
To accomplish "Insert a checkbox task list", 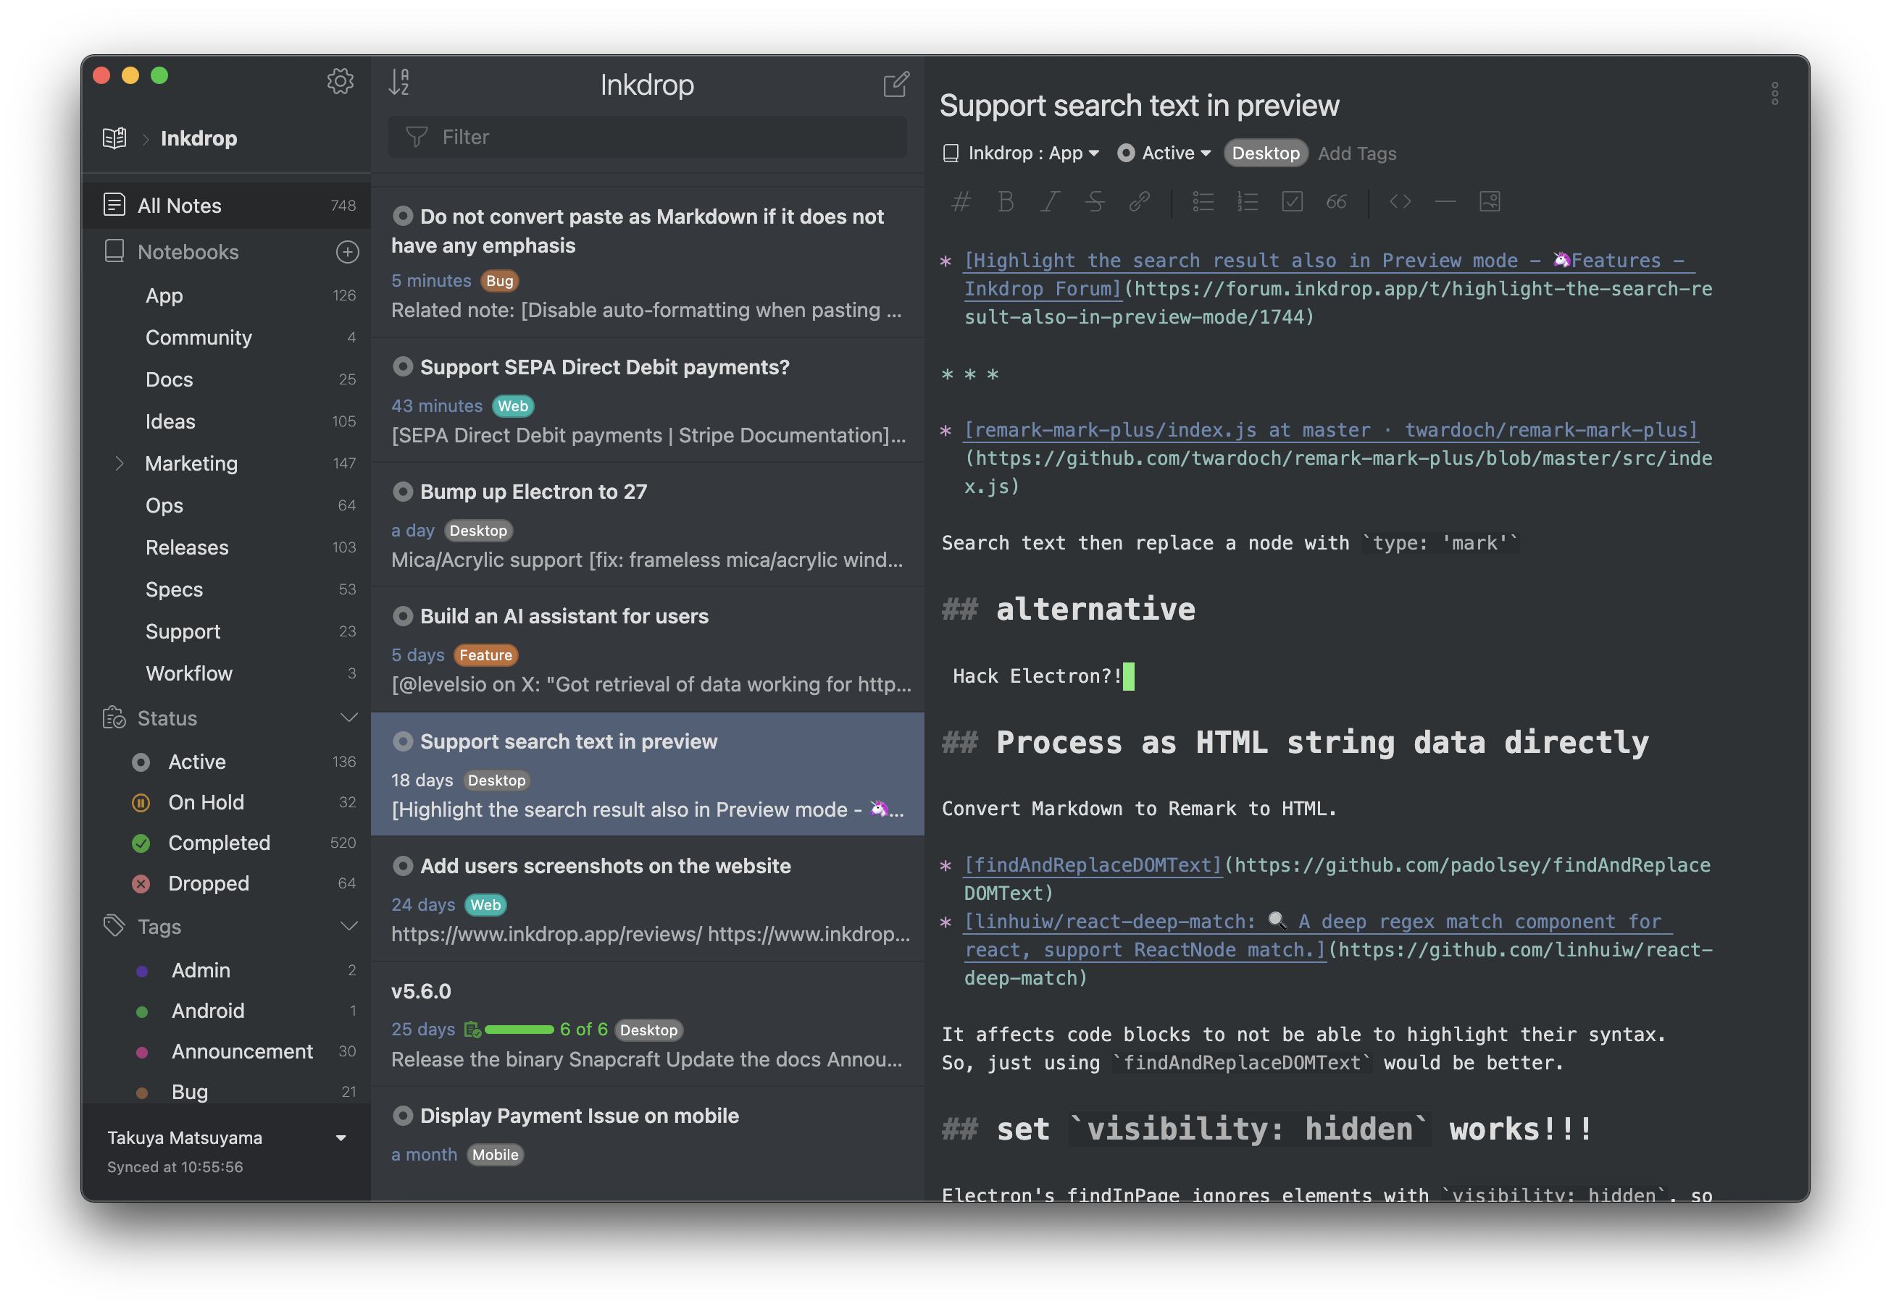I will 1292,202.
